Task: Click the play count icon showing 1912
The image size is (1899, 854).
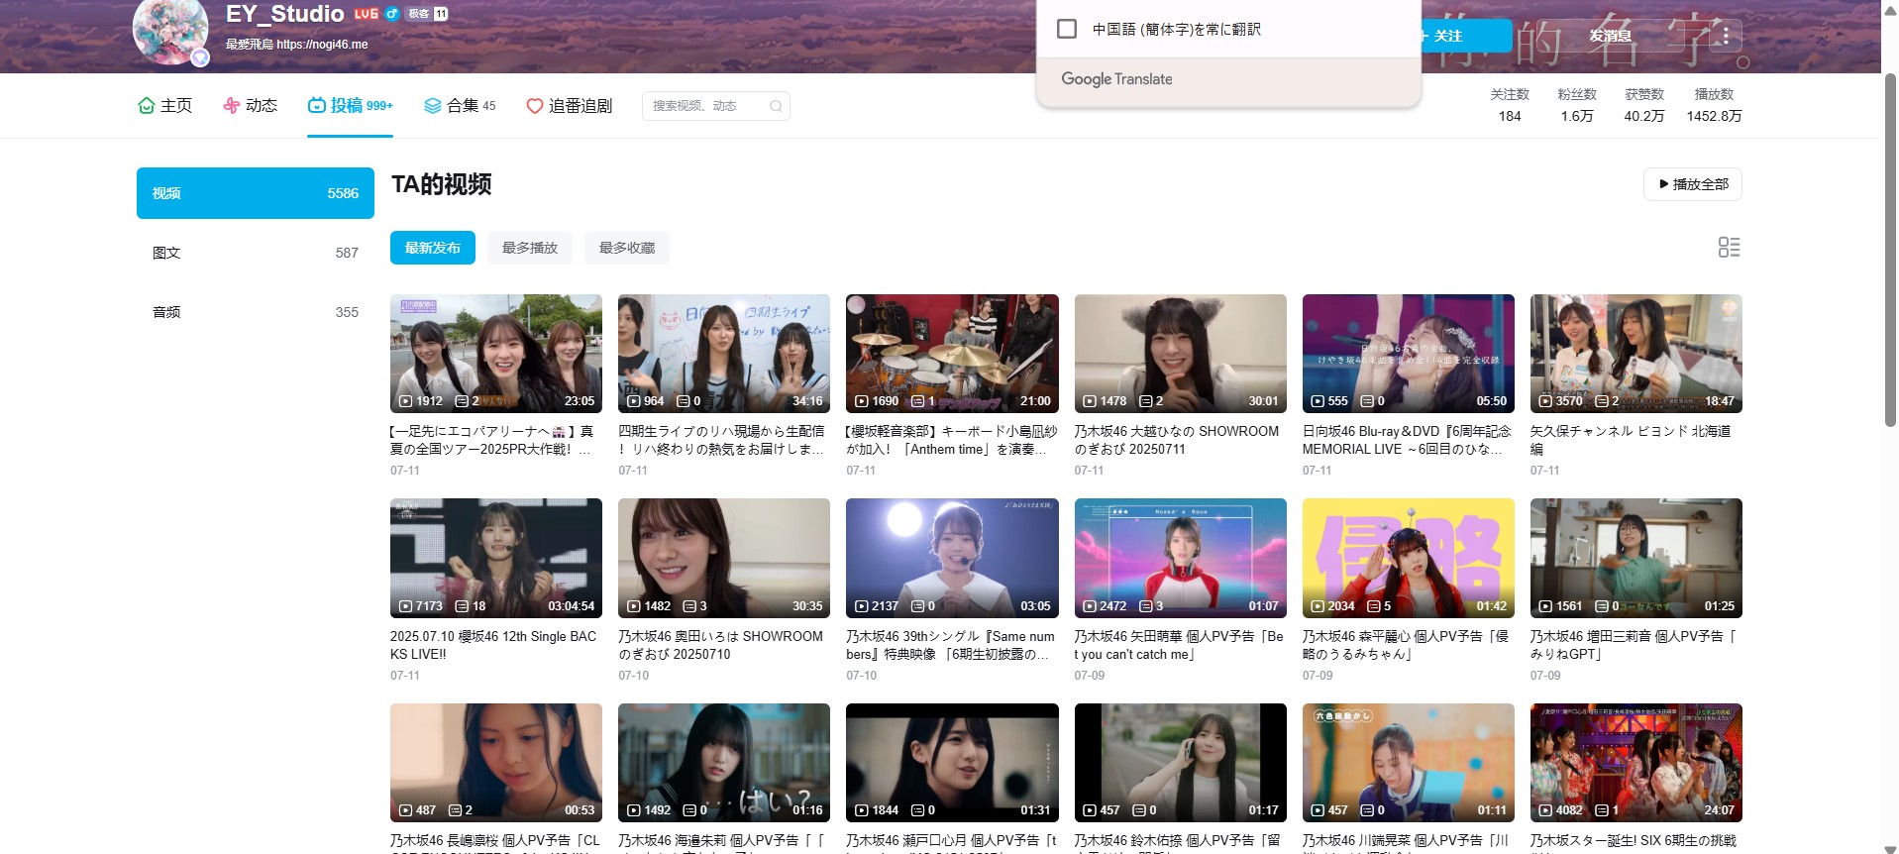Action: coord(405,401)
